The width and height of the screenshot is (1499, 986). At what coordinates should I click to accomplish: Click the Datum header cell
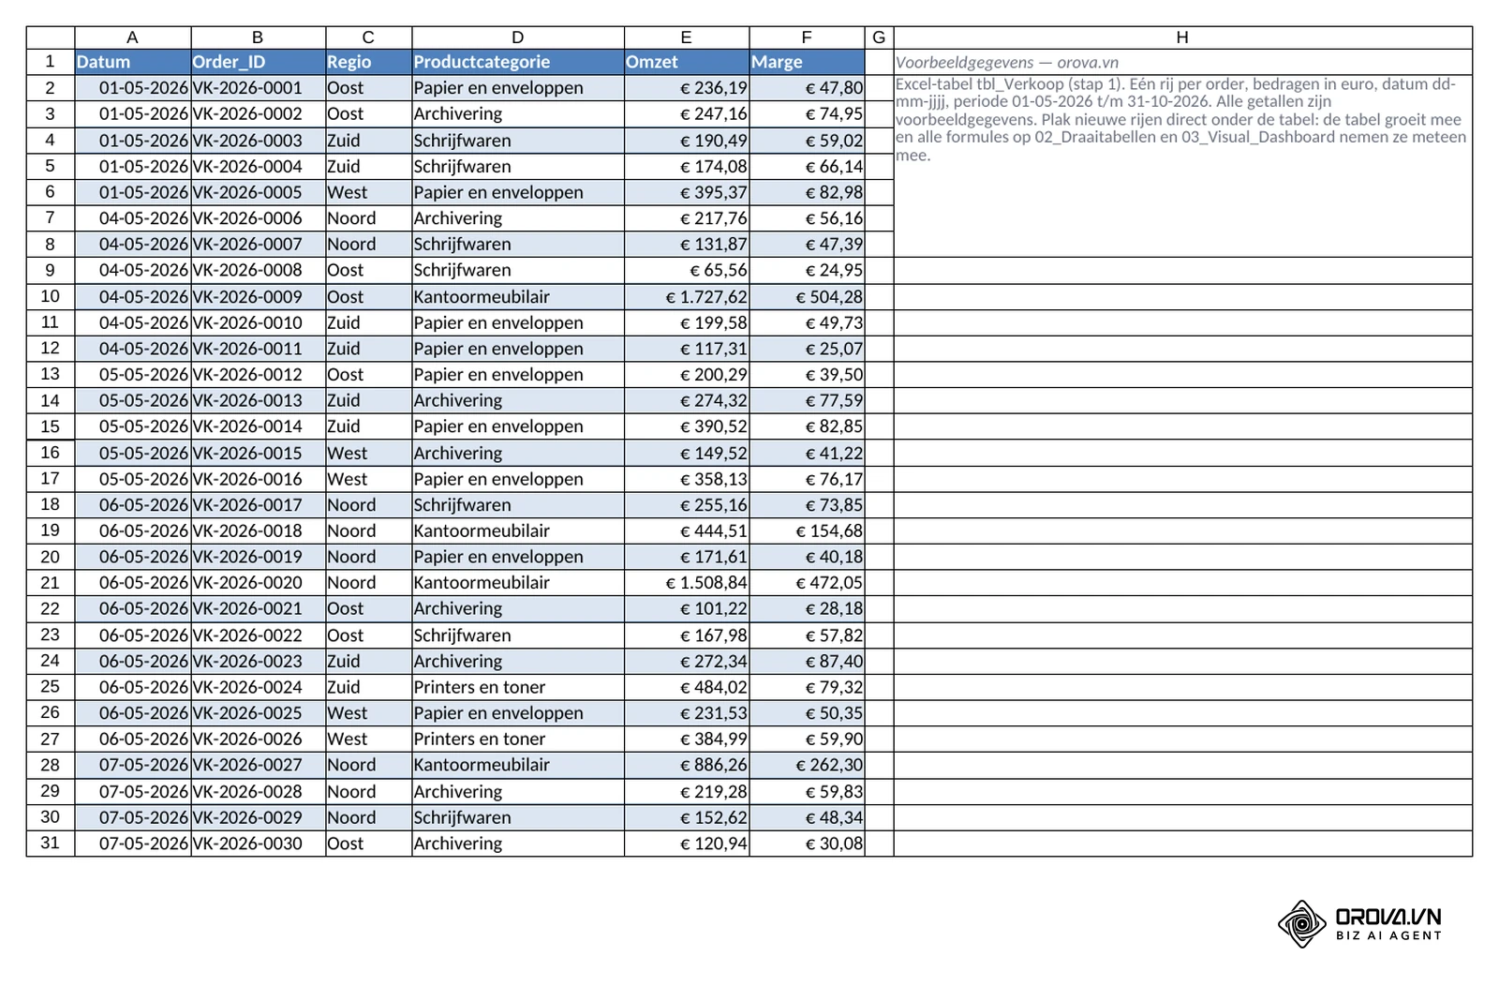[133, 62]
